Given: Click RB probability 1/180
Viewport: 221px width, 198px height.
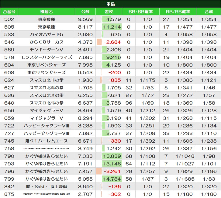Looking at the screenshot, I should click(185, 194).
